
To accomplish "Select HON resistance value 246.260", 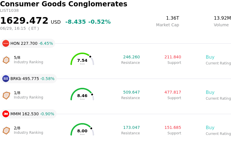I will (x=131, y=57).
